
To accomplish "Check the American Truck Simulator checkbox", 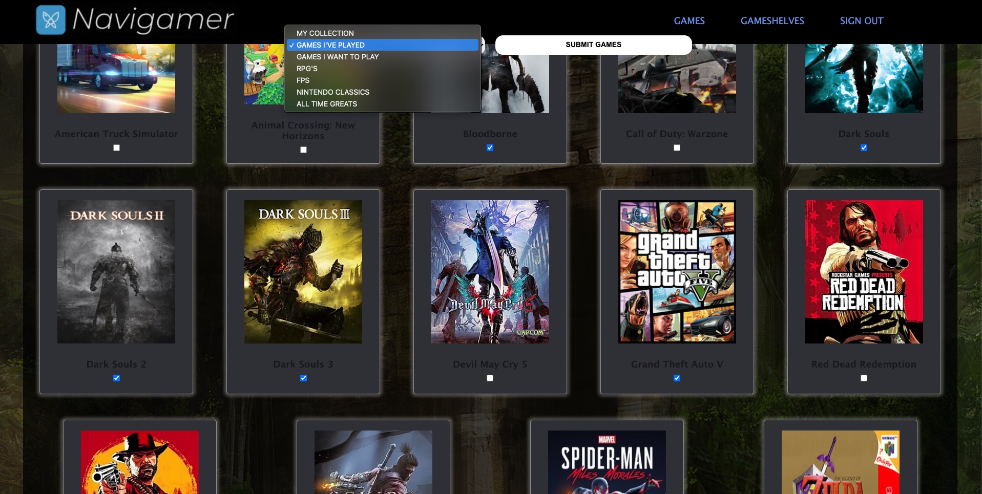I will [116, 147].
